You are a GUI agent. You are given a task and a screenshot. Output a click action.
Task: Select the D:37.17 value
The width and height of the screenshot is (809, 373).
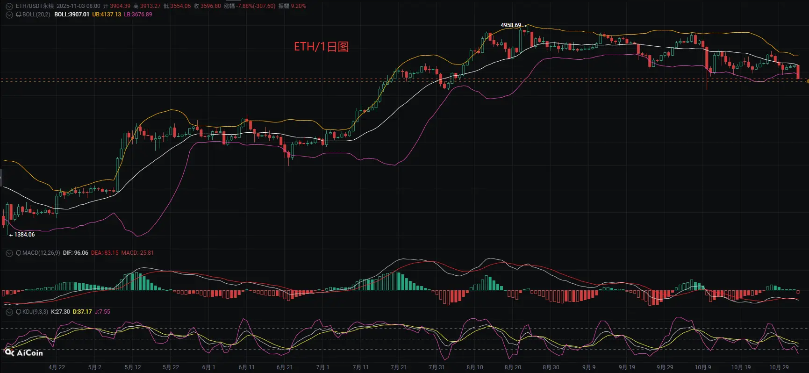pos(82,312)
